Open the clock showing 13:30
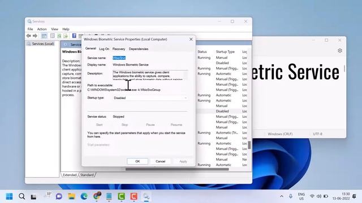Screen dimensions: 362x203 341,196
